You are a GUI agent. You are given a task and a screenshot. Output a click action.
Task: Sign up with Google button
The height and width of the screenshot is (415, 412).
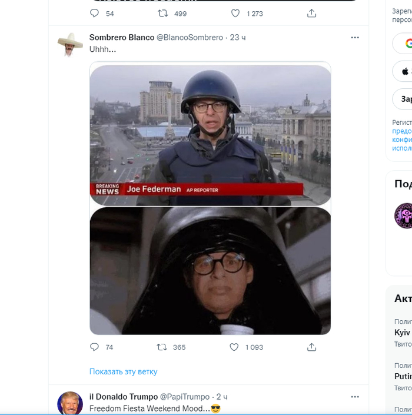(x=404, y=44)
